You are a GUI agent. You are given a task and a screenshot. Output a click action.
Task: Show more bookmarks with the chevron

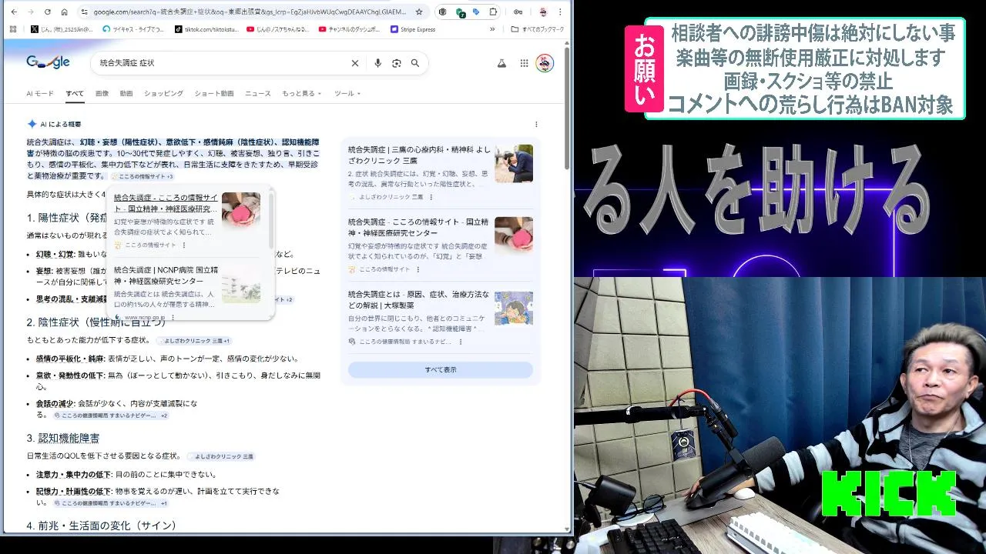492,29
